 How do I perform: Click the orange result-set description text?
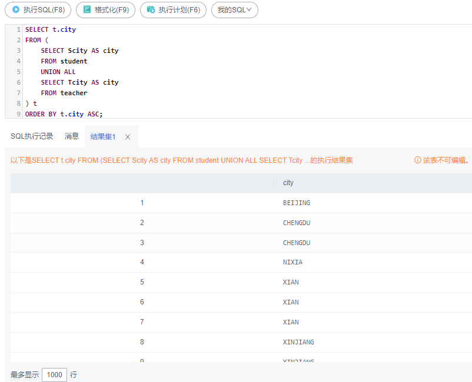point(181,160)
